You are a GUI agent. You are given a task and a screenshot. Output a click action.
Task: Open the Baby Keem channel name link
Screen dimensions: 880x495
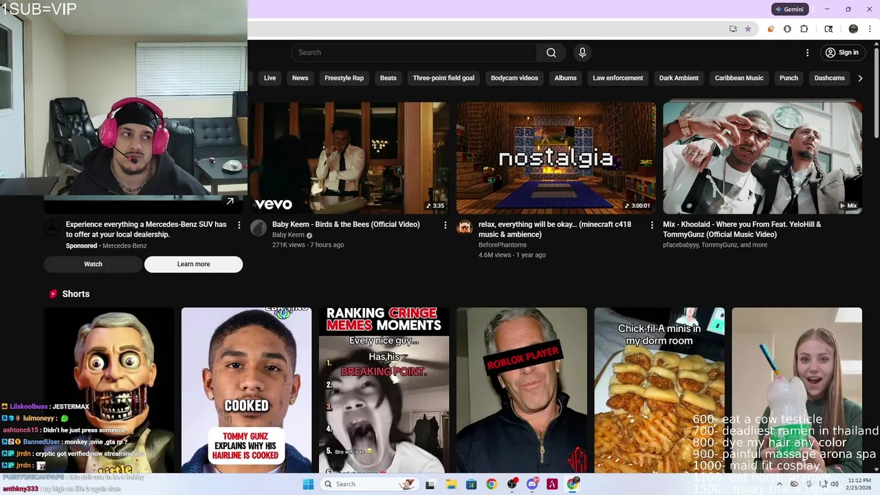point(288,234)
